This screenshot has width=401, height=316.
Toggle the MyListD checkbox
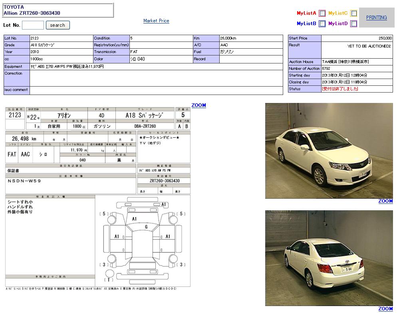[354, 24]
